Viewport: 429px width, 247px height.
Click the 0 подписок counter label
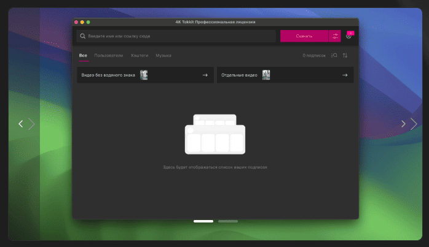[314, 55]
